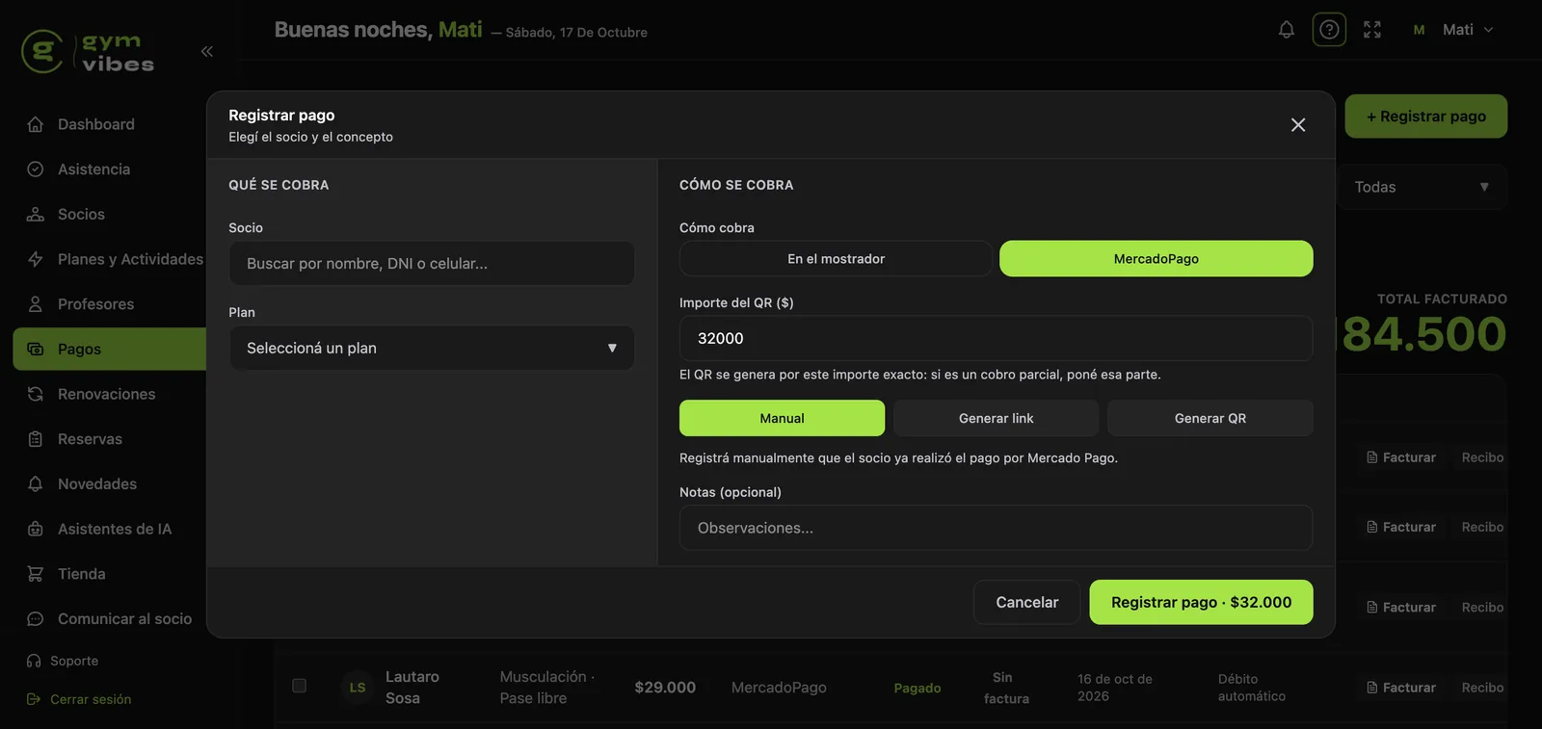Open the Todas filter dropdown
The height and width of the screenshot is (729, 1542).
coord(1422,187)
